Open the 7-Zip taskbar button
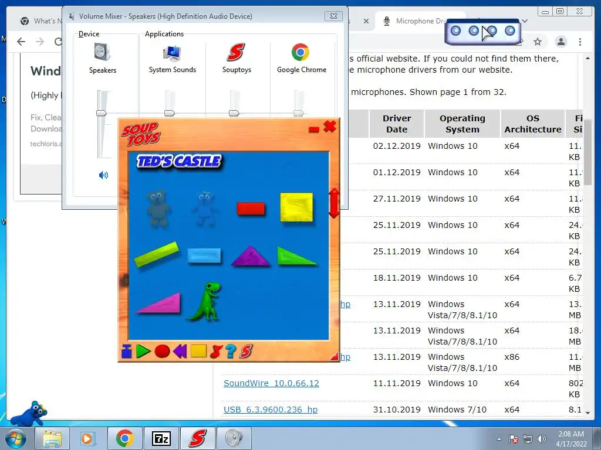 pos(161,438)
